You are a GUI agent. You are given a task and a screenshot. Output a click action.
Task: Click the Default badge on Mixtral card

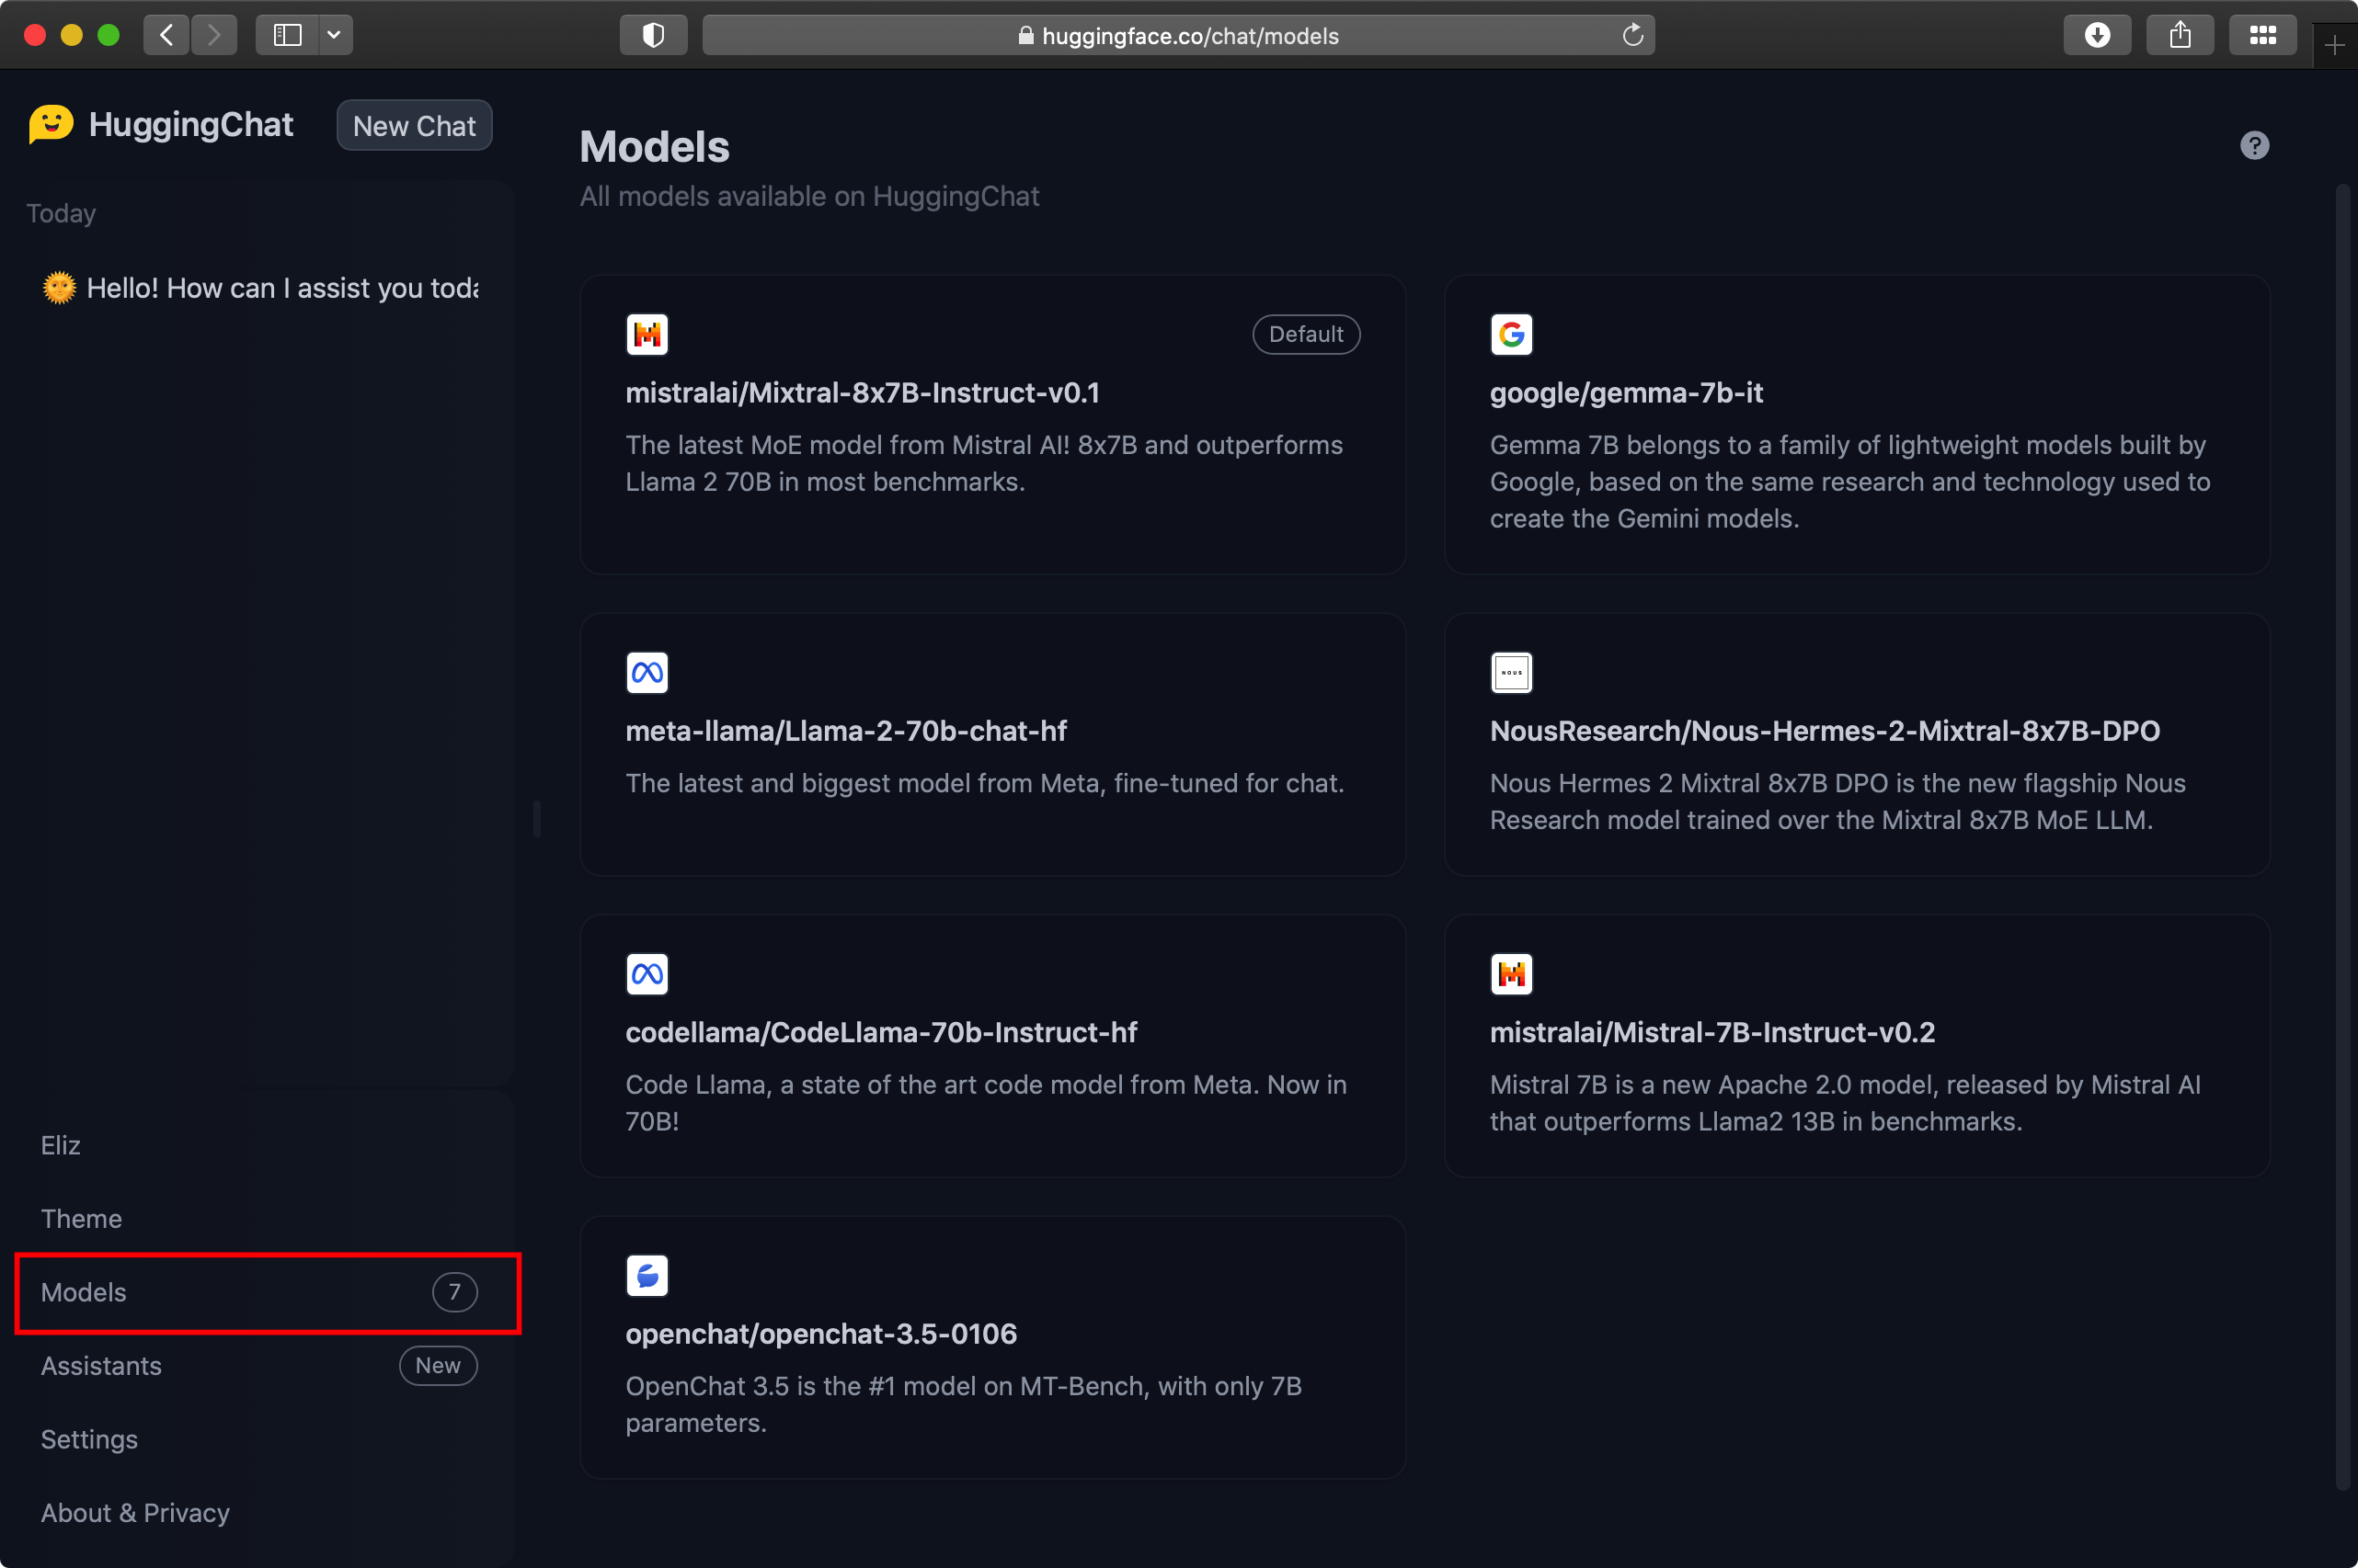[x=1306, y=334]
